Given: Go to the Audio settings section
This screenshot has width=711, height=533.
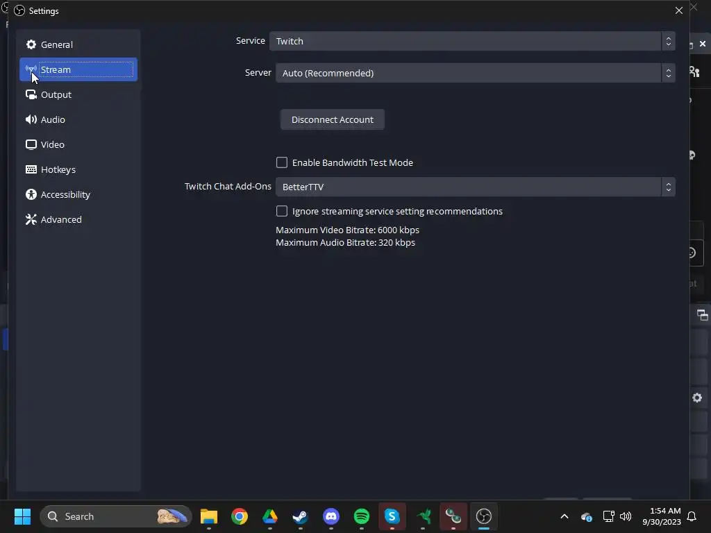Looking at the screenshot, I should point(78,119).
